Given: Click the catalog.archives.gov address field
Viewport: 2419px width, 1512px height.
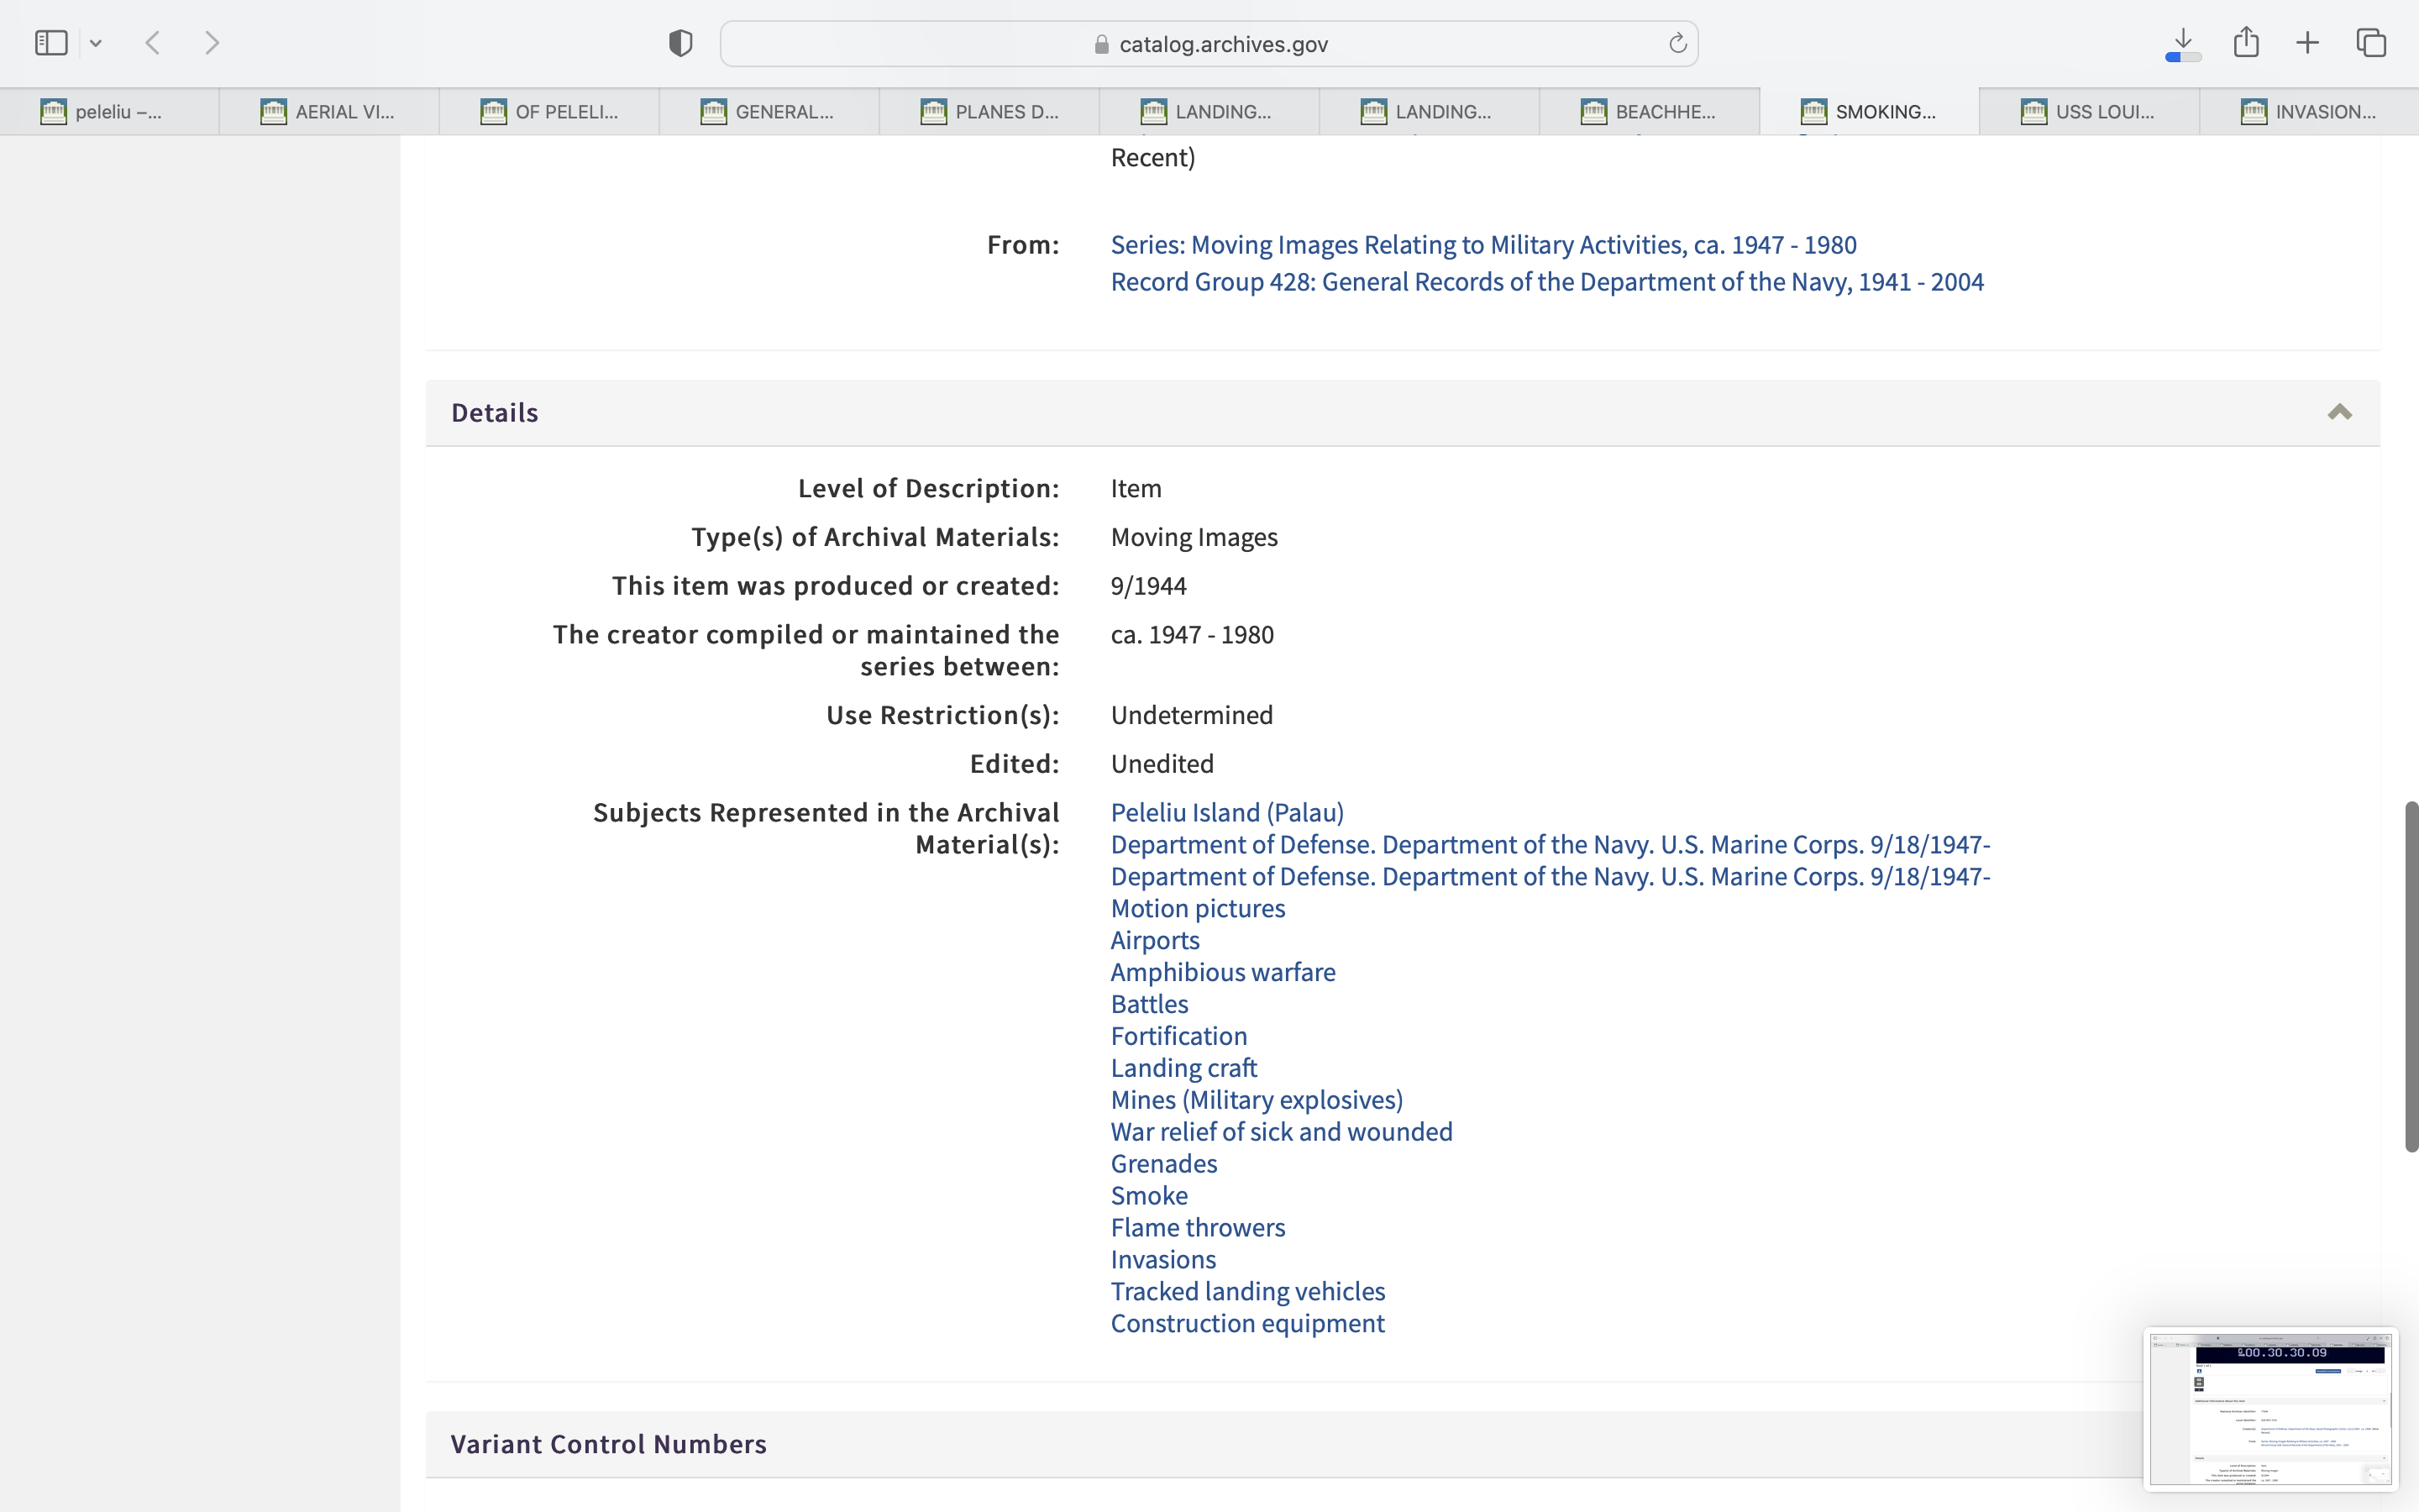Looking at the screenshot, I should (1209, 44).
